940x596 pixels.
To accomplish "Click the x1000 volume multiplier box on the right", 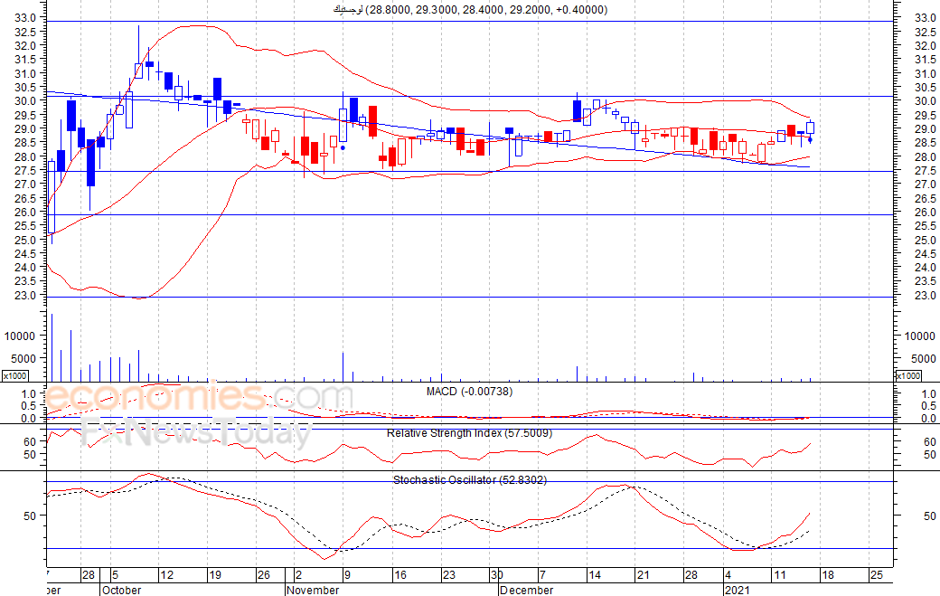I will click(x=908, y=376).
